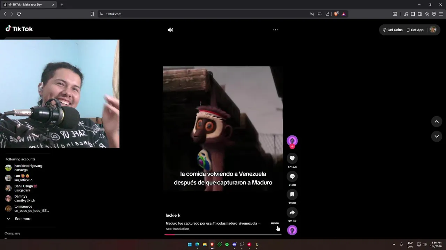Image resolution: width=446 pixels, height=250 pixels.
Task: Open Discord from the taskbar
Action: click(x=234, y=244)
